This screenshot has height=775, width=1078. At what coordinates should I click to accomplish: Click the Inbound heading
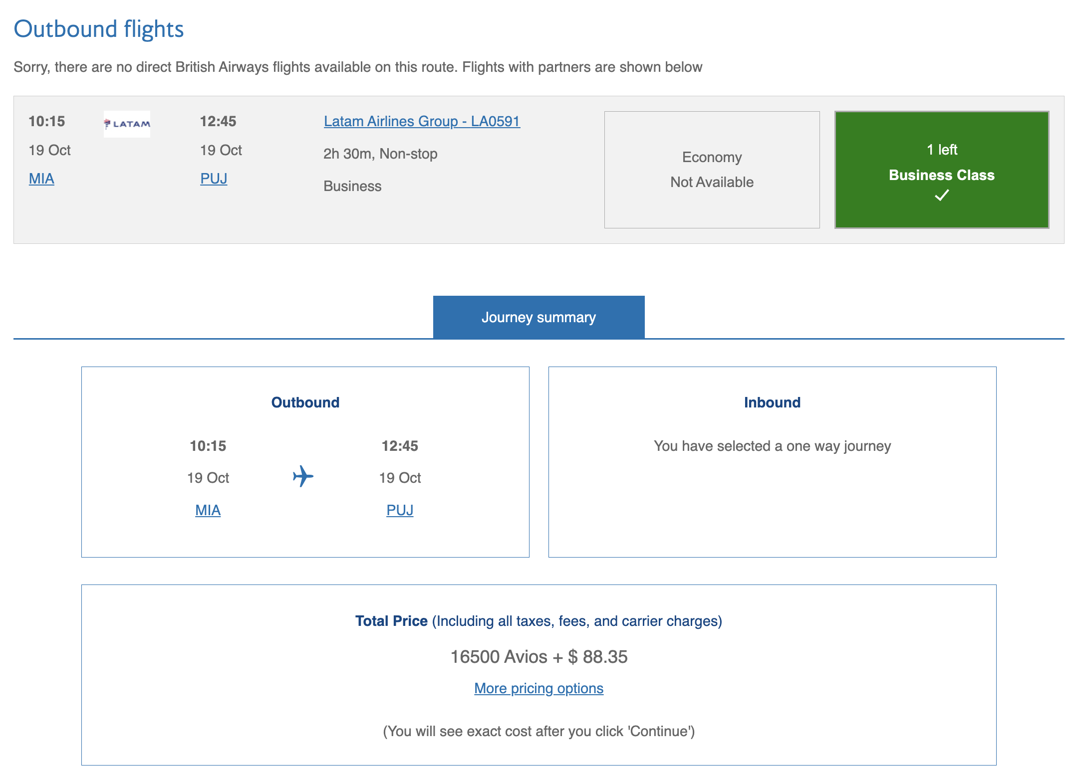point(772,402)
